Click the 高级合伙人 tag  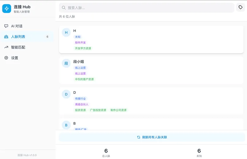tap(82, 104)
